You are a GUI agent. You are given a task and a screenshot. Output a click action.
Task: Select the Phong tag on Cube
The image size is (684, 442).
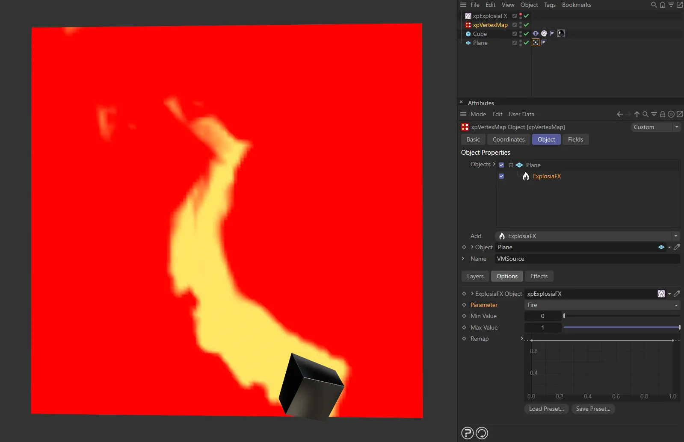pyautogui.click(x=553, y=33)
